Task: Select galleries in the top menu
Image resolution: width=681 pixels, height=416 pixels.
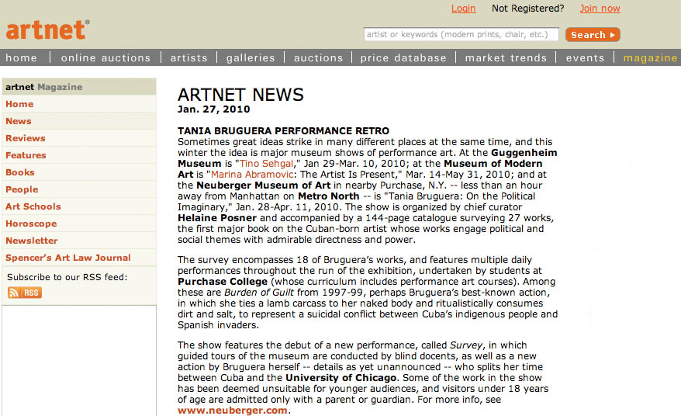Action: tap(251, 58)
